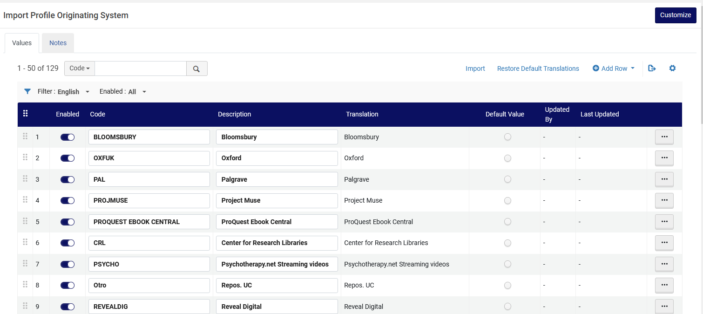Click the search magnifier icon button
The height and width of the screenshot is (314, 703).
pos(196,68)
